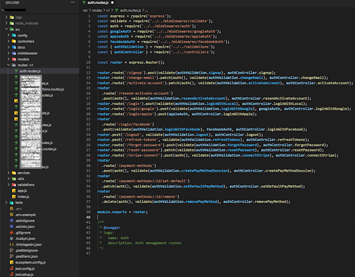Click the logs folder icon
The width and height of the screenshot is (355, 277).
tap(12, 17)
